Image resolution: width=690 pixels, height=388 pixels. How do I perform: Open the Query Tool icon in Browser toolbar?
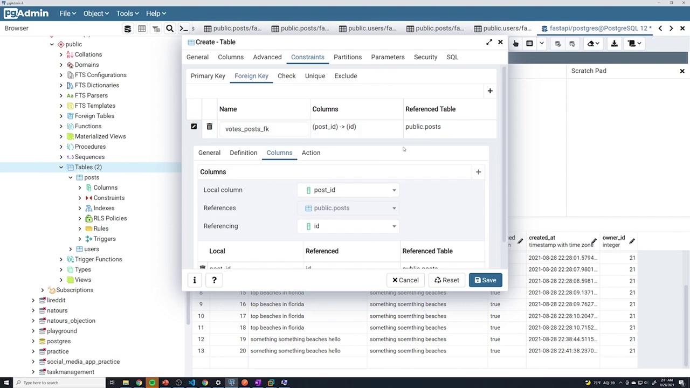tap(128, 29)
